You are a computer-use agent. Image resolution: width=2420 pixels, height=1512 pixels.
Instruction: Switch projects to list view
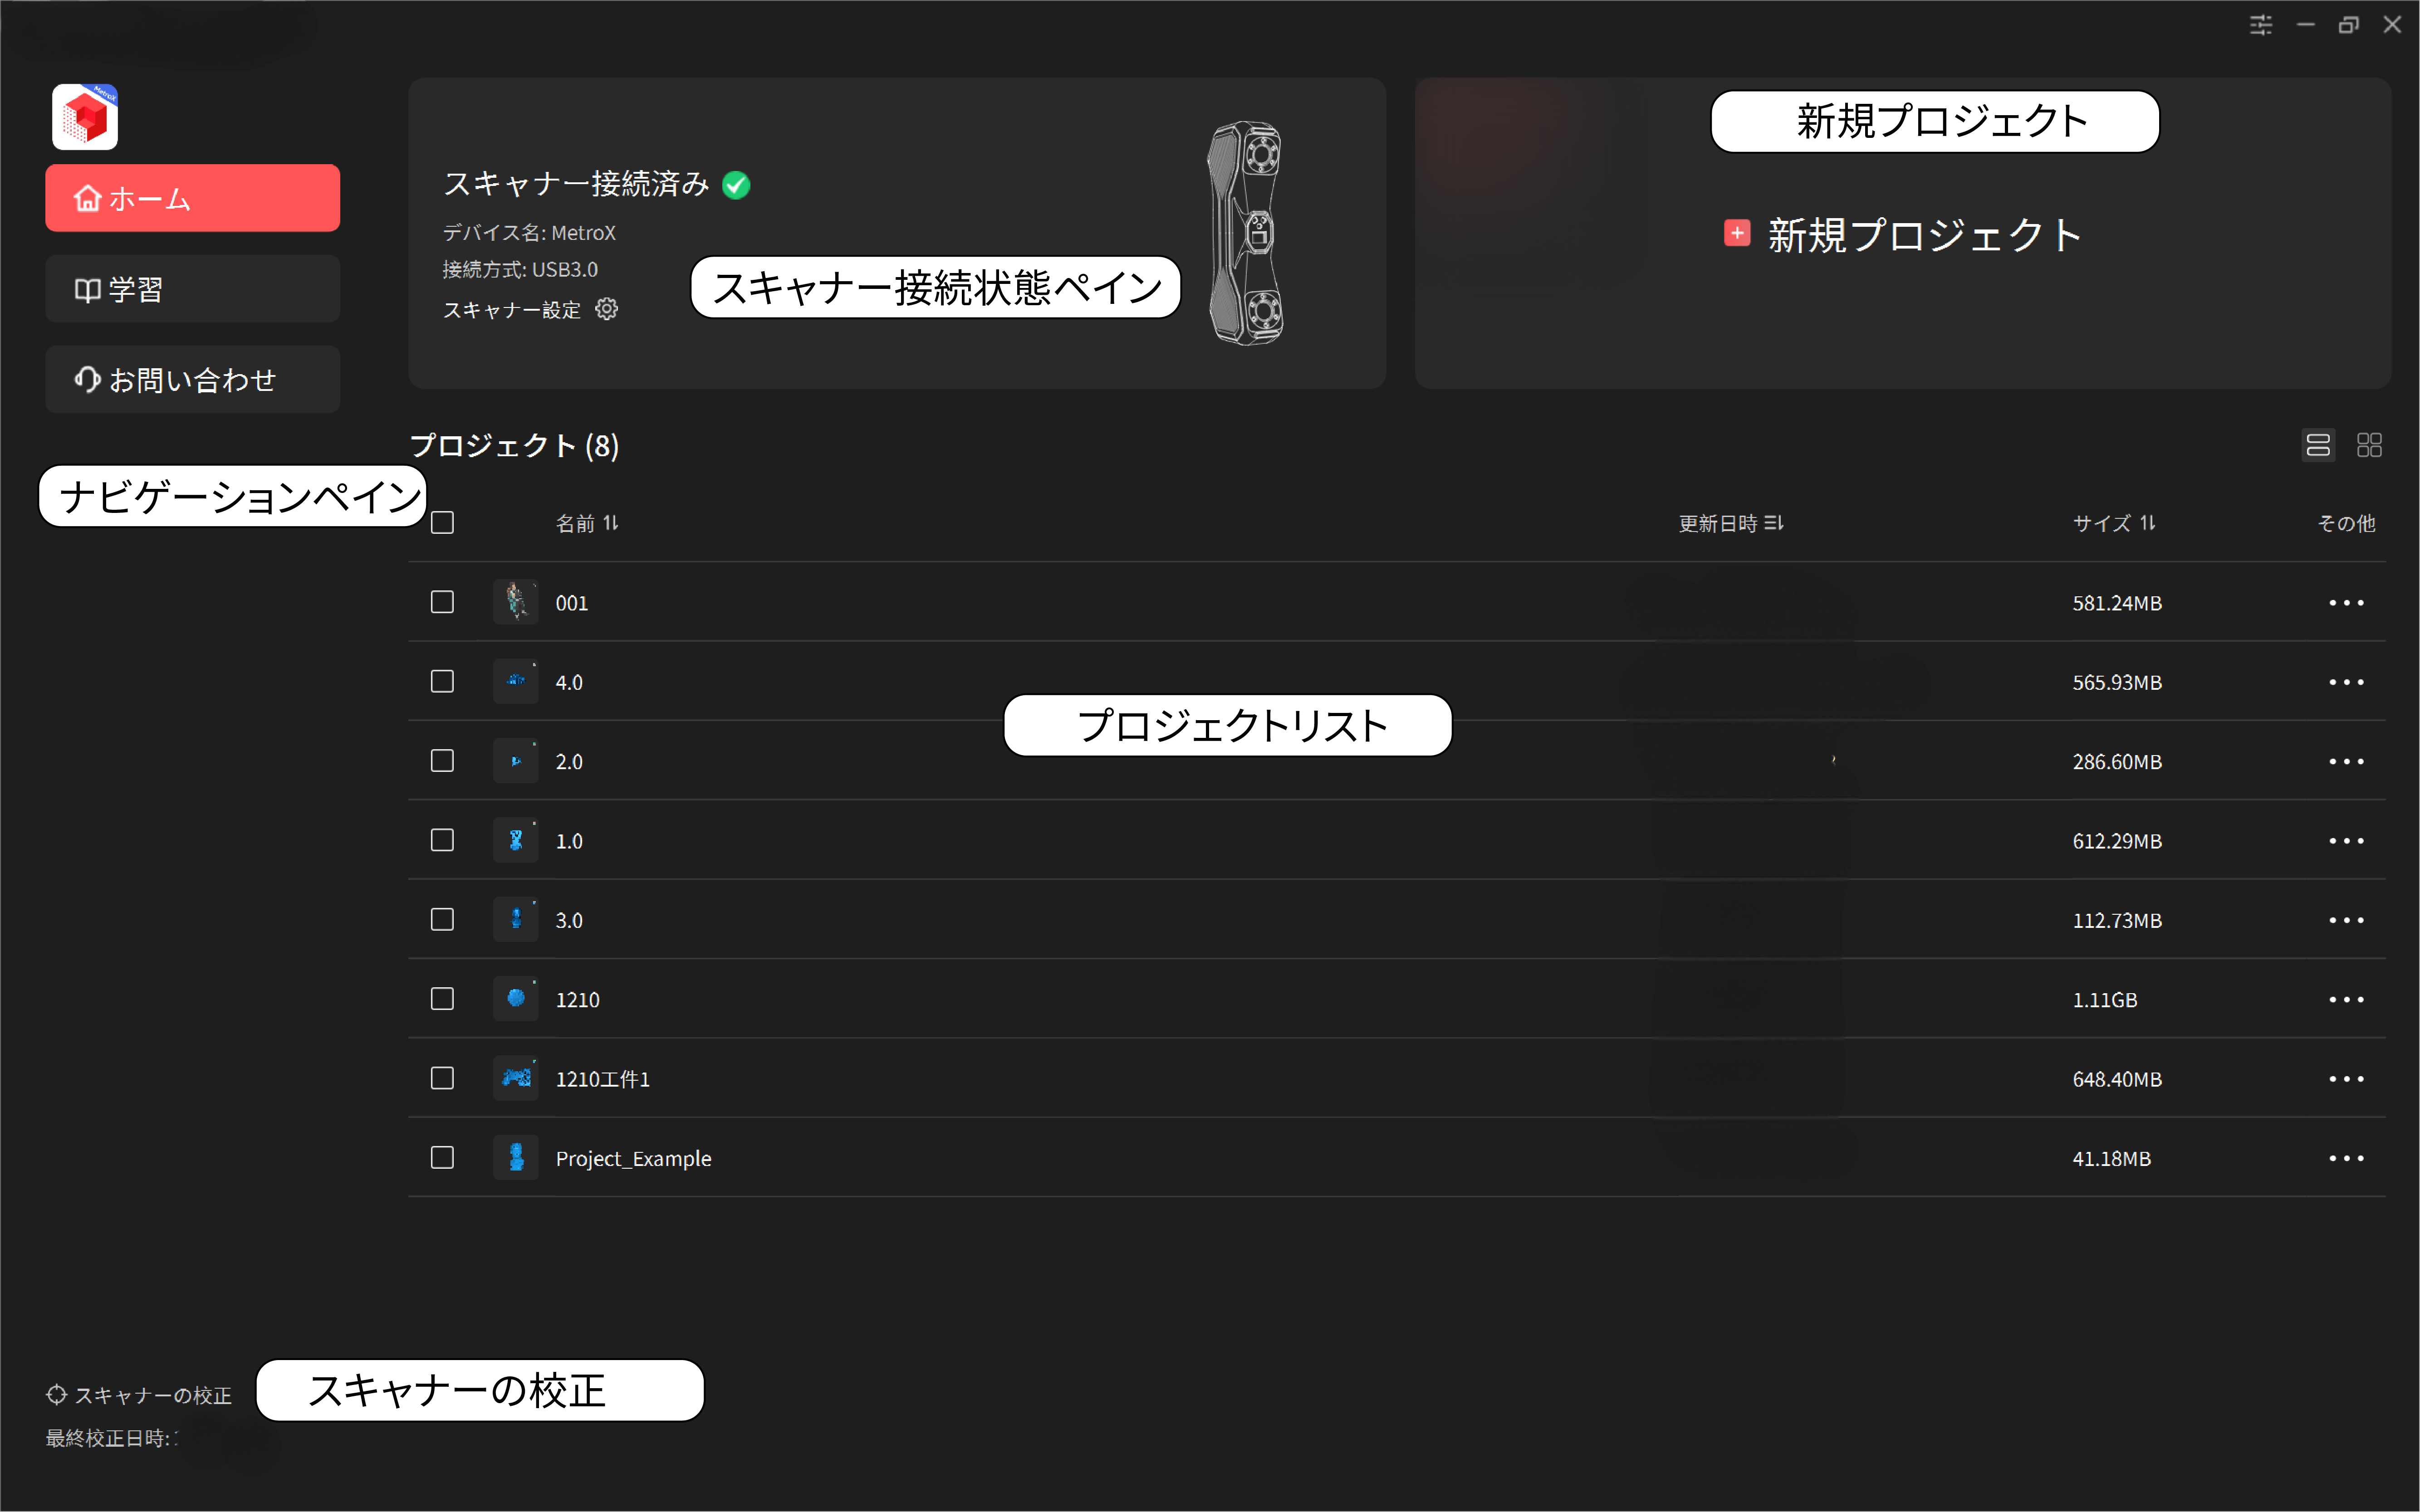point(2318,445)
